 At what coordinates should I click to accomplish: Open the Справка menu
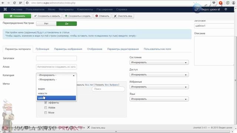pos(121,9)
